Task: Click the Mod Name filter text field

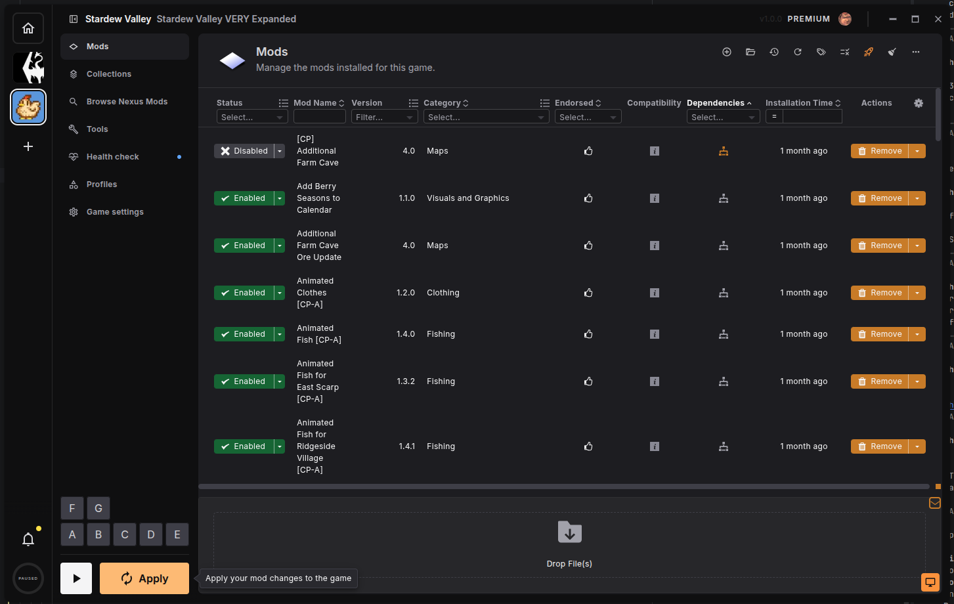Action: coord(320,117)
